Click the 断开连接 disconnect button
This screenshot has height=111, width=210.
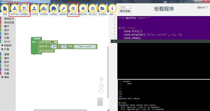pos(125,11)
